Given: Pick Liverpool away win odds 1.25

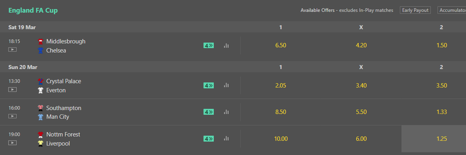Looking at the screenshot, I should coord(441,139).
